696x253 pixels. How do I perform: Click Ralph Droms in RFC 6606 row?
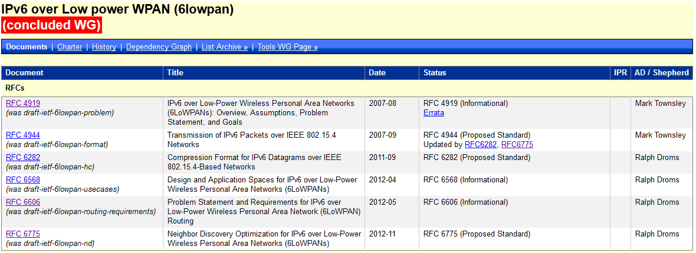(657, 202)
